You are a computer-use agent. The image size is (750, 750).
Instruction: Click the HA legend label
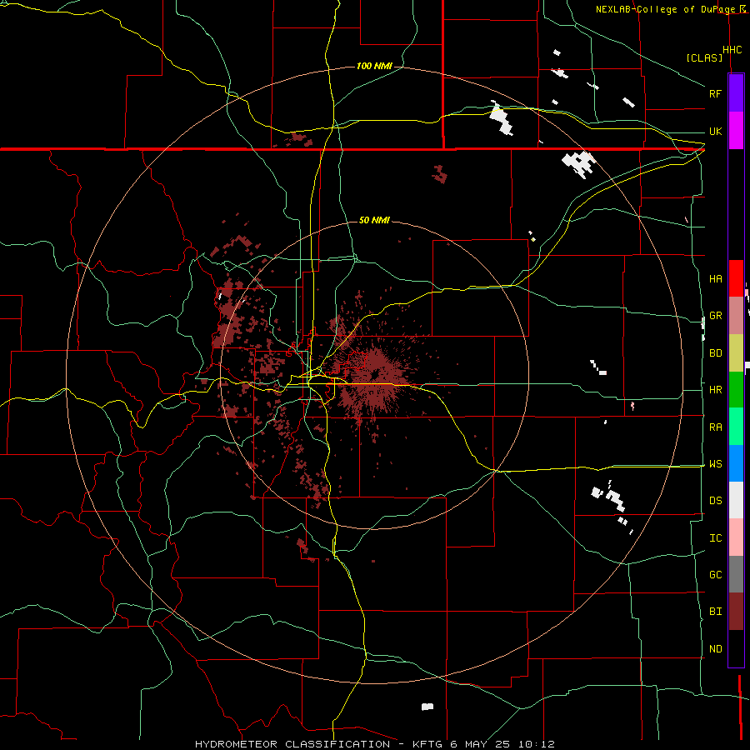(x=715, y=278)
